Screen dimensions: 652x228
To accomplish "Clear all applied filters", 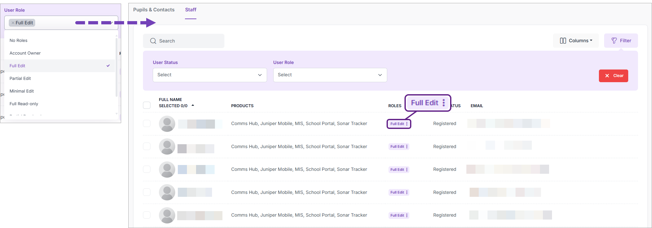I will coord(613,76).
